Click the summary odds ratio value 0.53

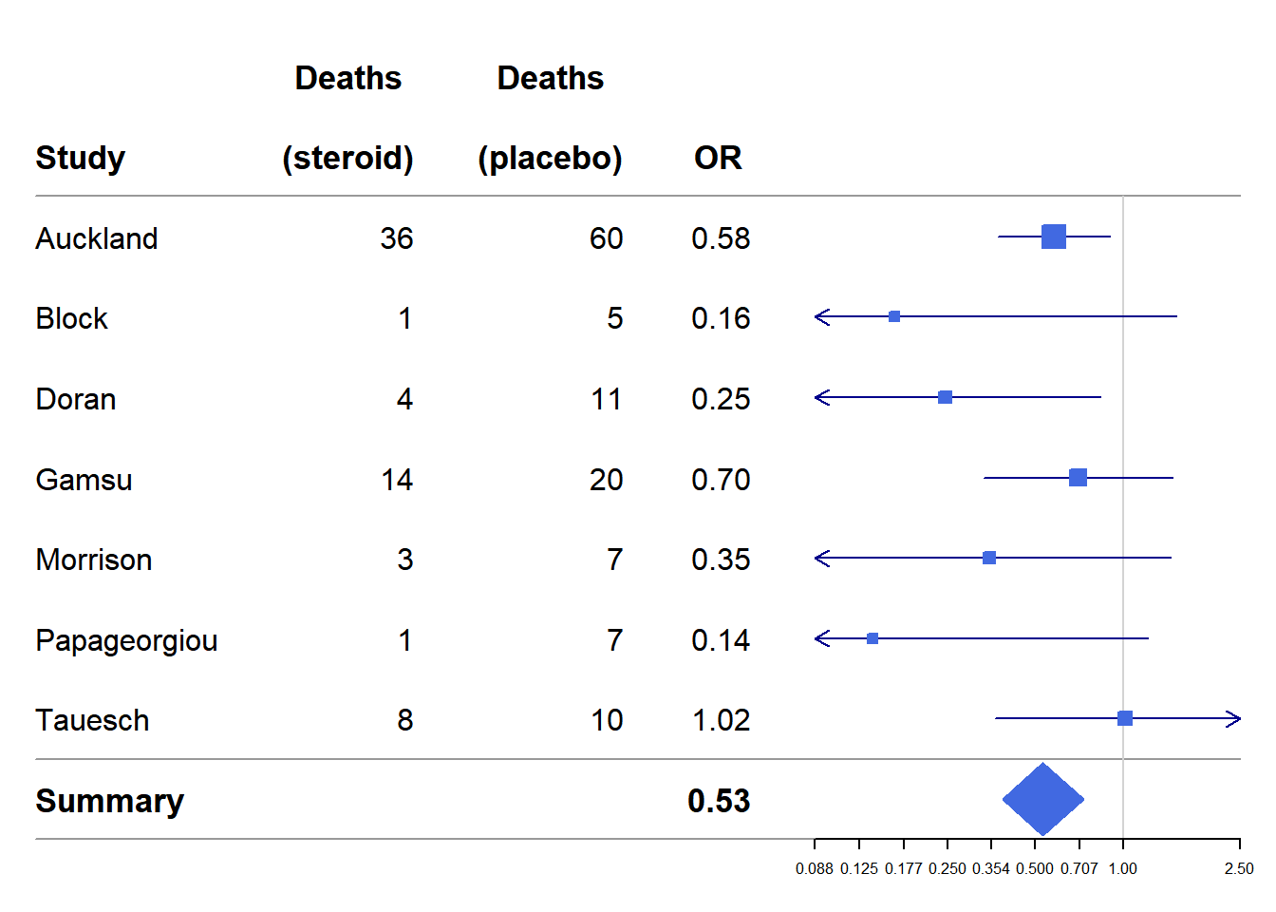pyautogui.click(x=719, y=801)
